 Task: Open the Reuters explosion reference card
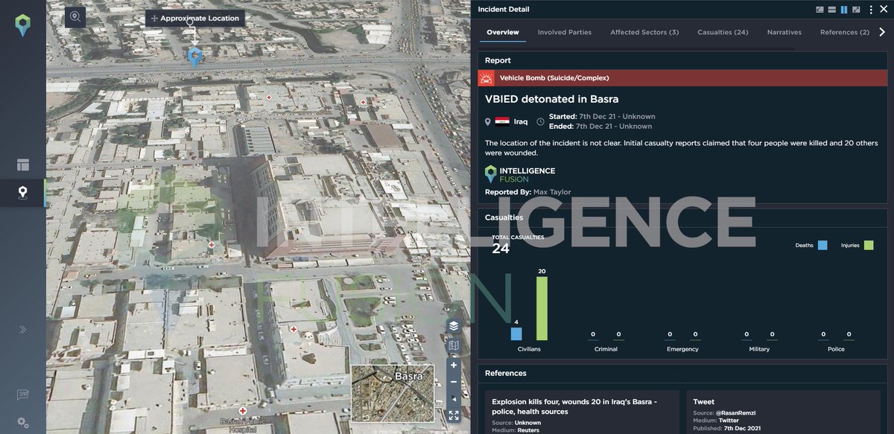tap(582, 412)
